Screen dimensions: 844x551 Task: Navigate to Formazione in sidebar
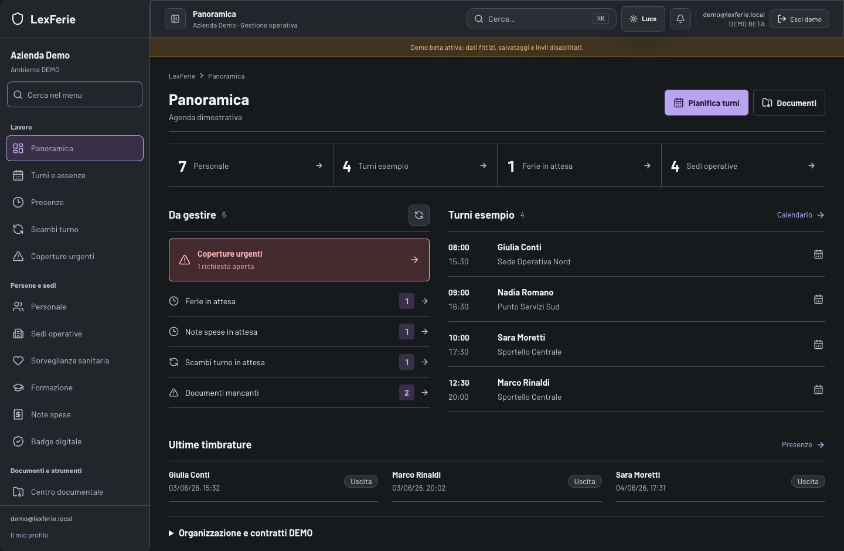tap(74, 387)
